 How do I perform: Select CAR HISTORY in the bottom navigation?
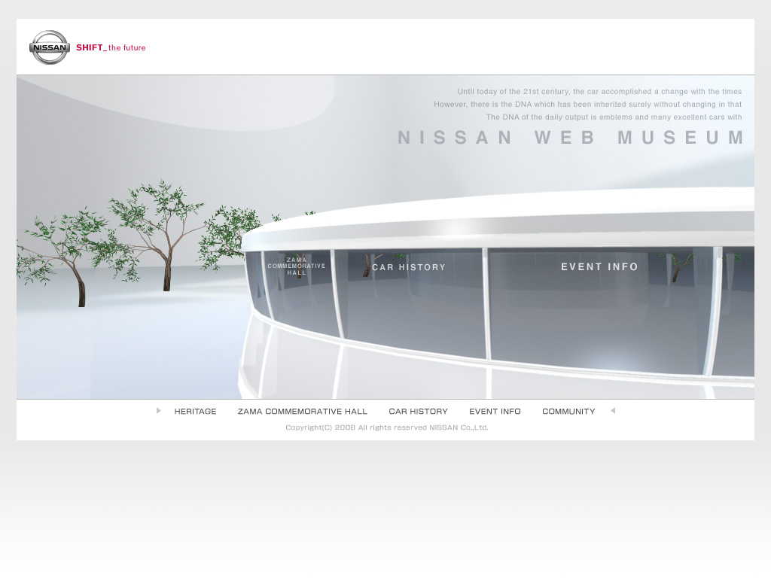point(418,412)
